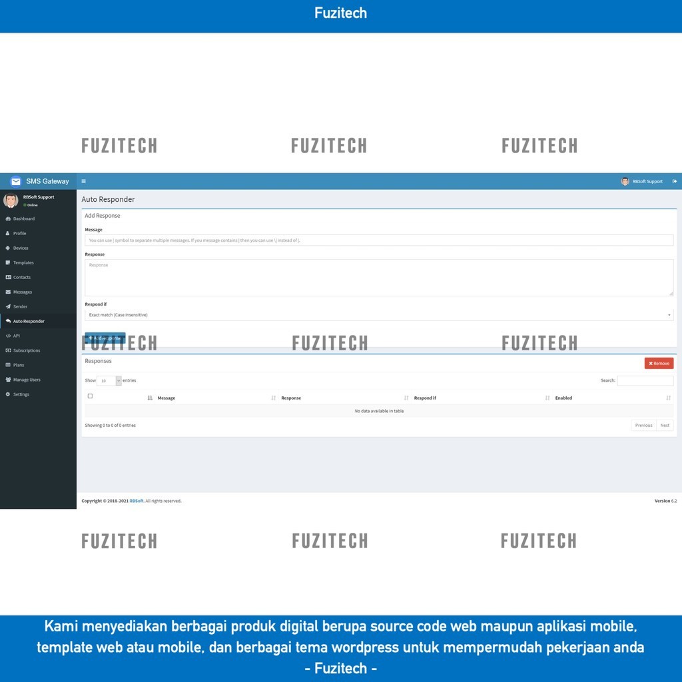Viewport: 682px width, 682px height.
Task: Navigate to Templates
Action: point(38,262)
